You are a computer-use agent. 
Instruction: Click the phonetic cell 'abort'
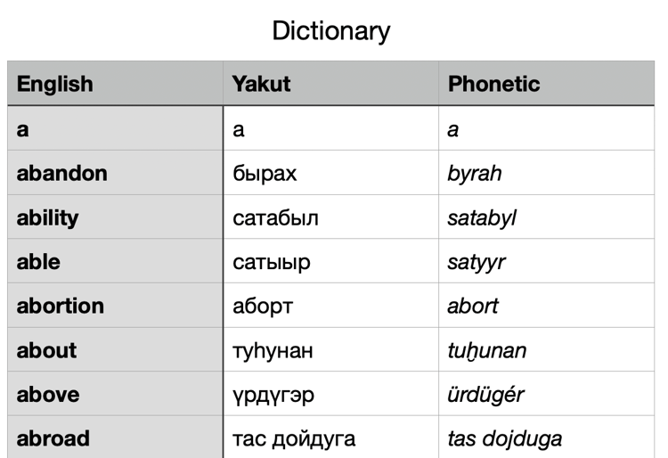coord(473,306)
